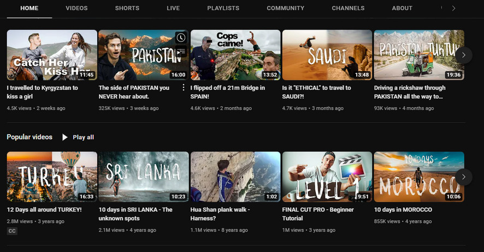Click the 'Cops came!' bridge flip thumbnail
484x252 pixels.
235,55
